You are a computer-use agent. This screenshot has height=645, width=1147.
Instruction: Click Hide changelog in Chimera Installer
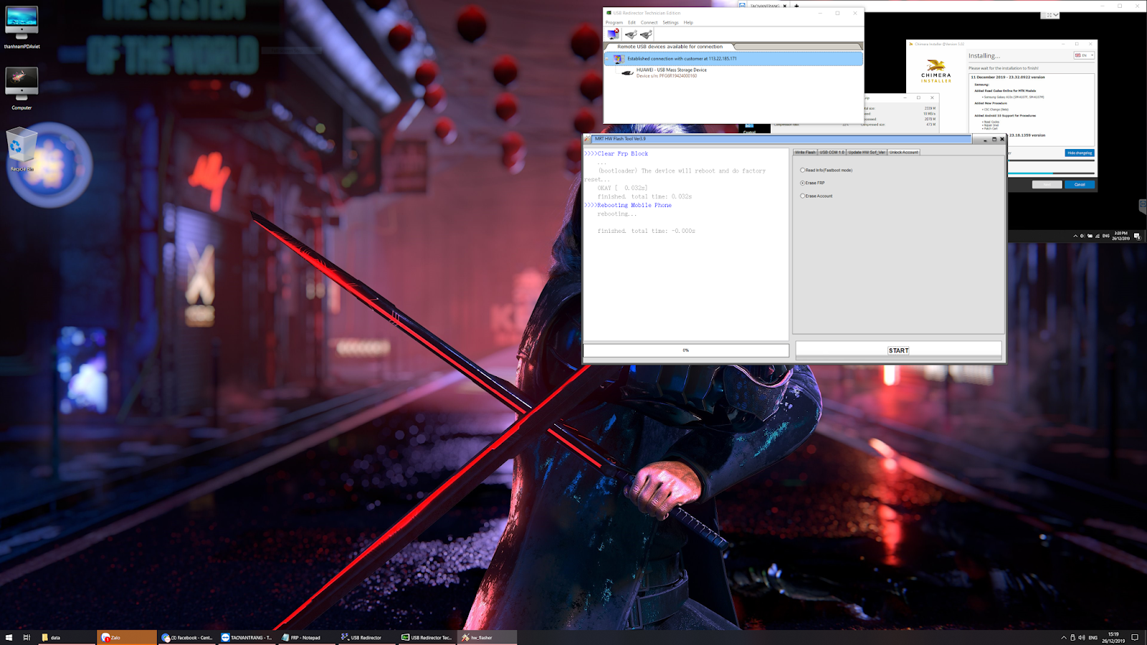pos(1080,153)
